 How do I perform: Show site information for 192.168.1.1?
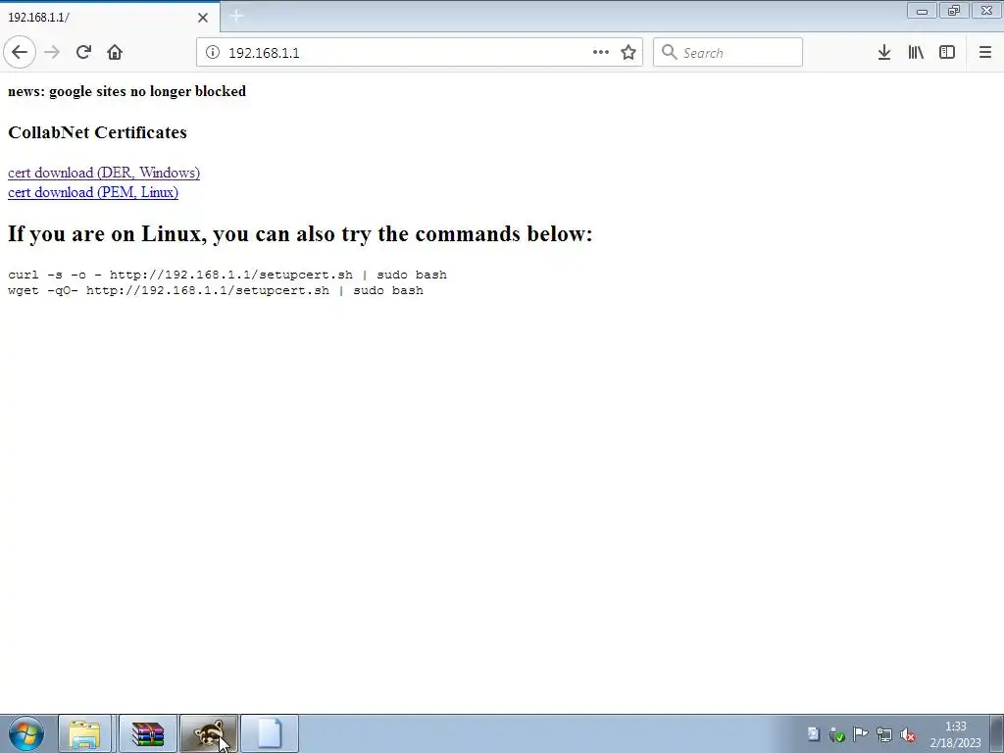click(x=212, y=53)
